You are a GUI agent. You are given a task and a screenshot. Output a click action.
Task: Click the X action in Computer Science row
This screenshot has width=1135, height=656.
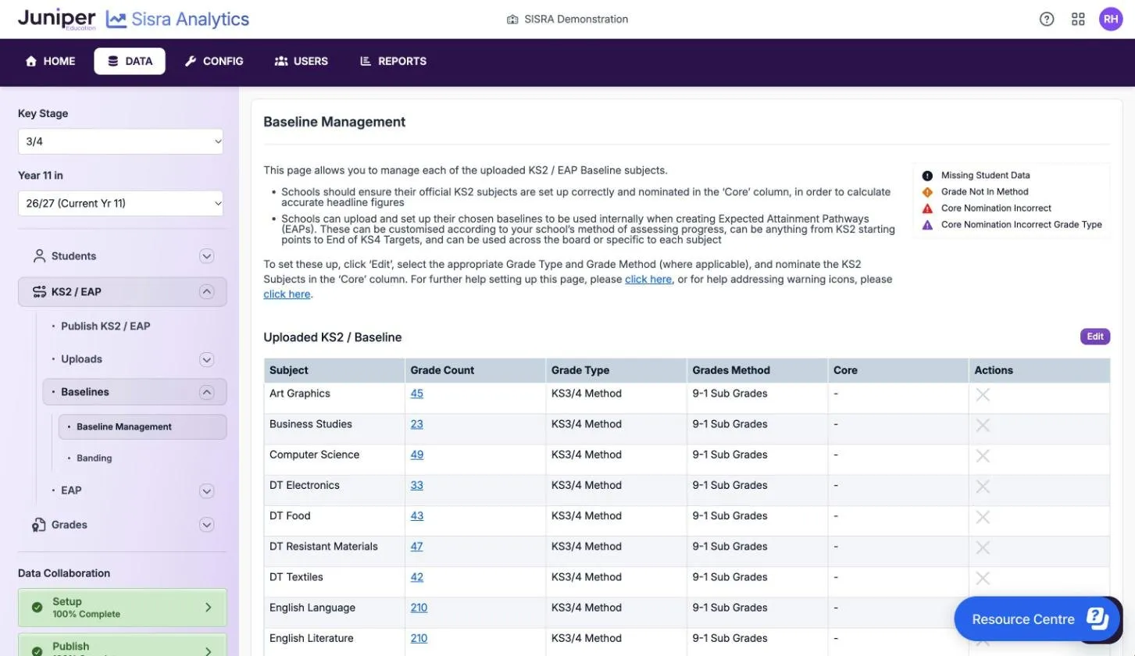coord(983,455)
